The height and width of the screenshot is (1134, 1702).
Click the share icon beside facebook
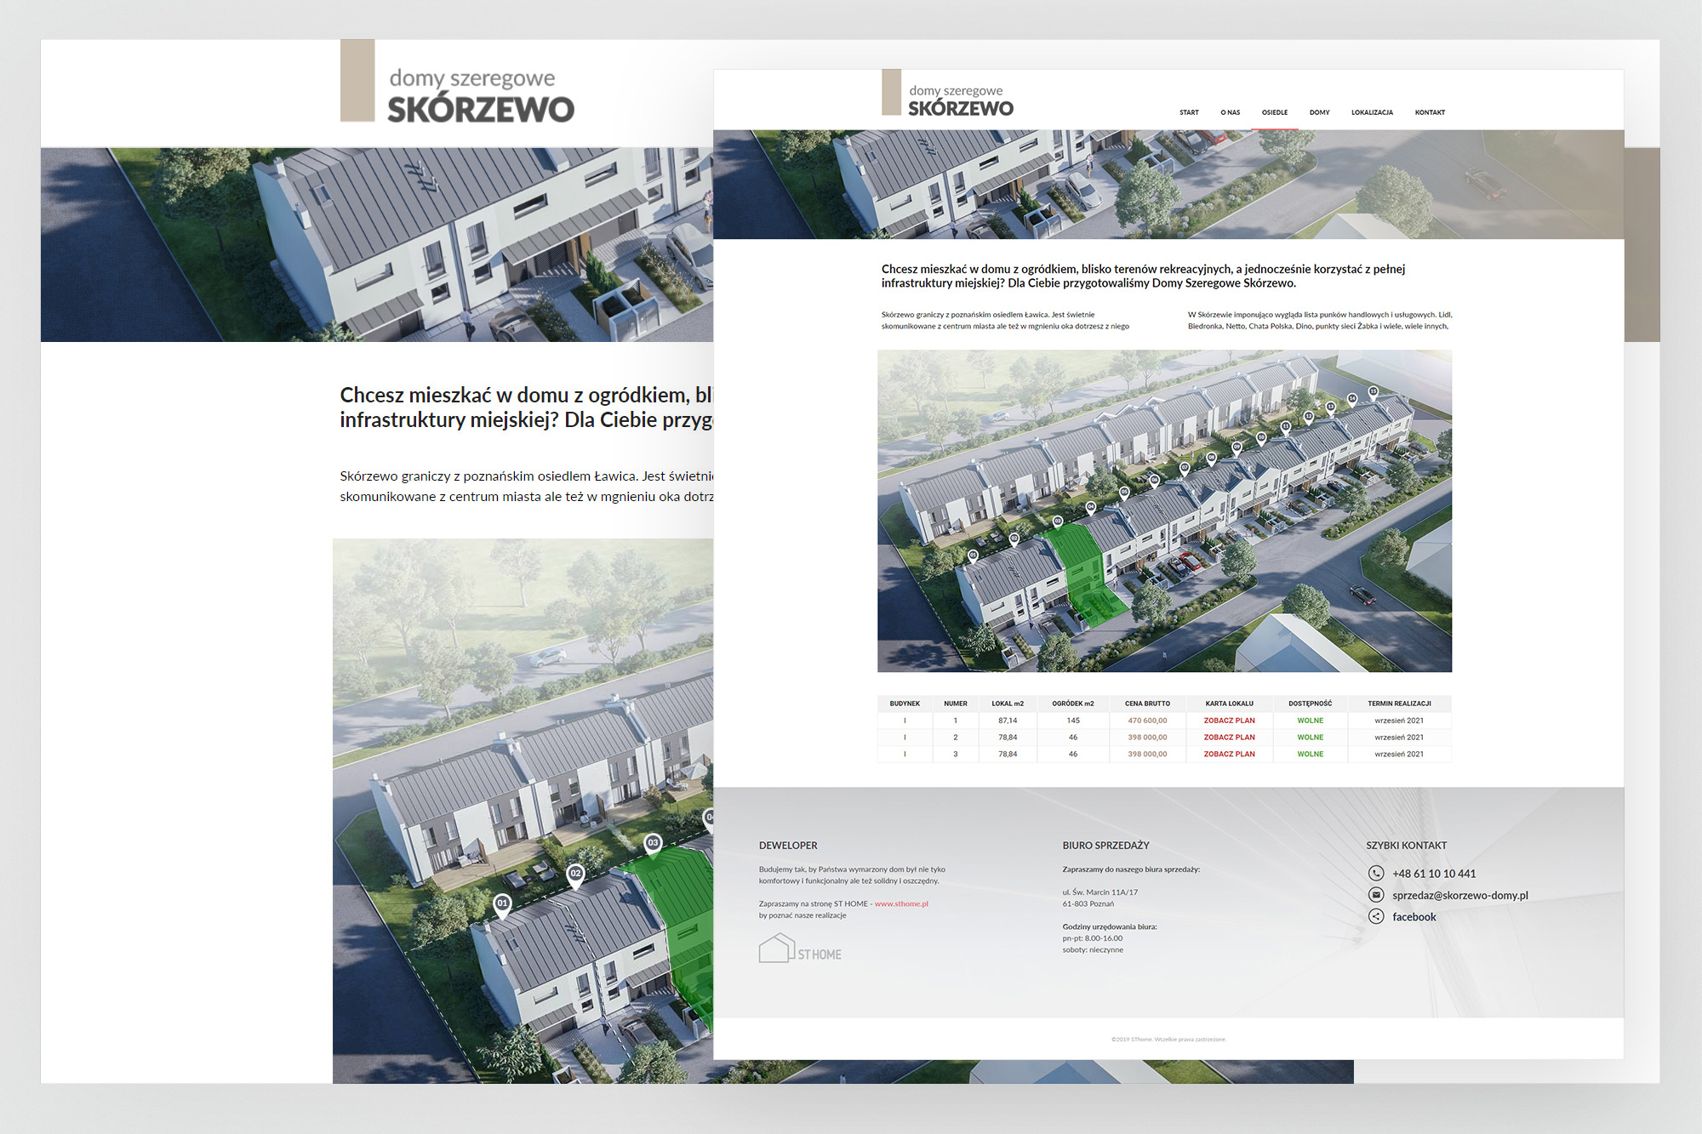pos(1376,916)
